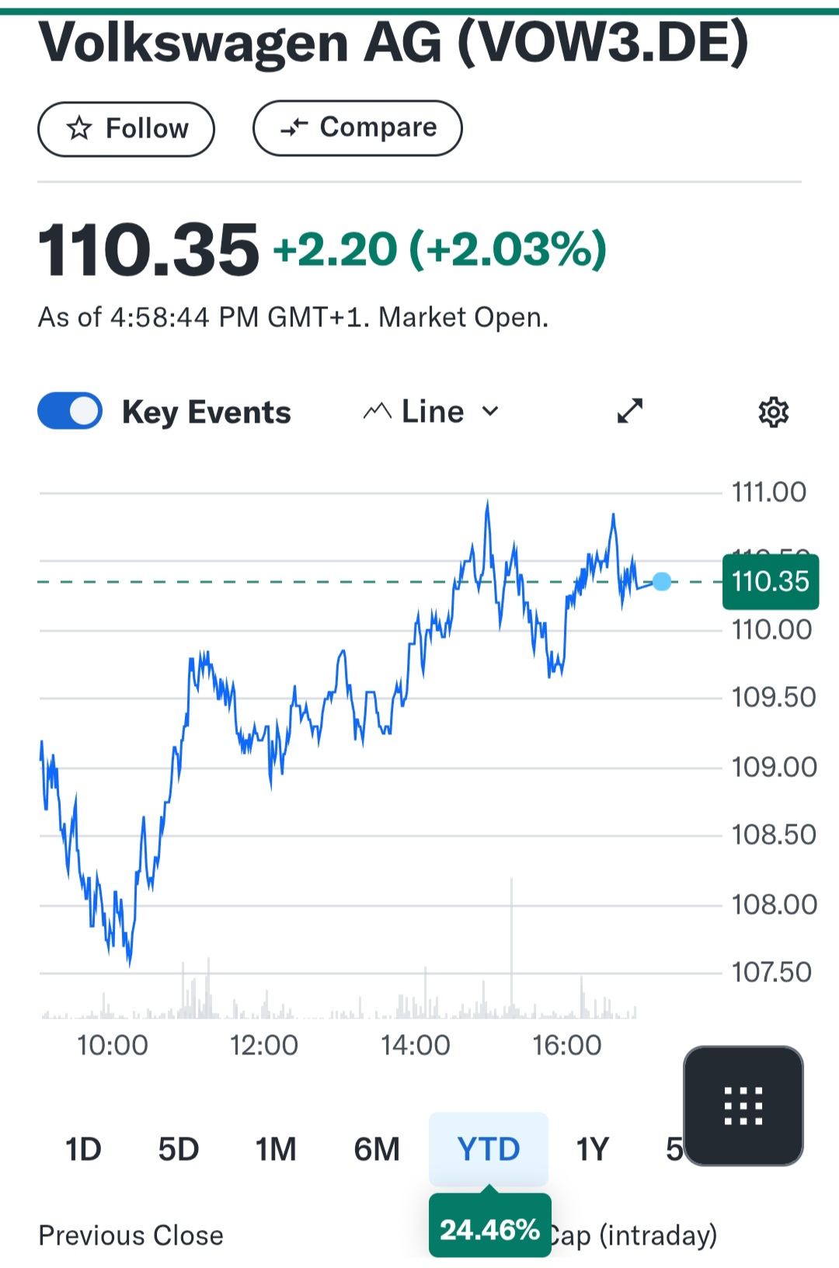Click the 24.46% YTD return badge
The image size is (839, 1268).
[490, 1229]
